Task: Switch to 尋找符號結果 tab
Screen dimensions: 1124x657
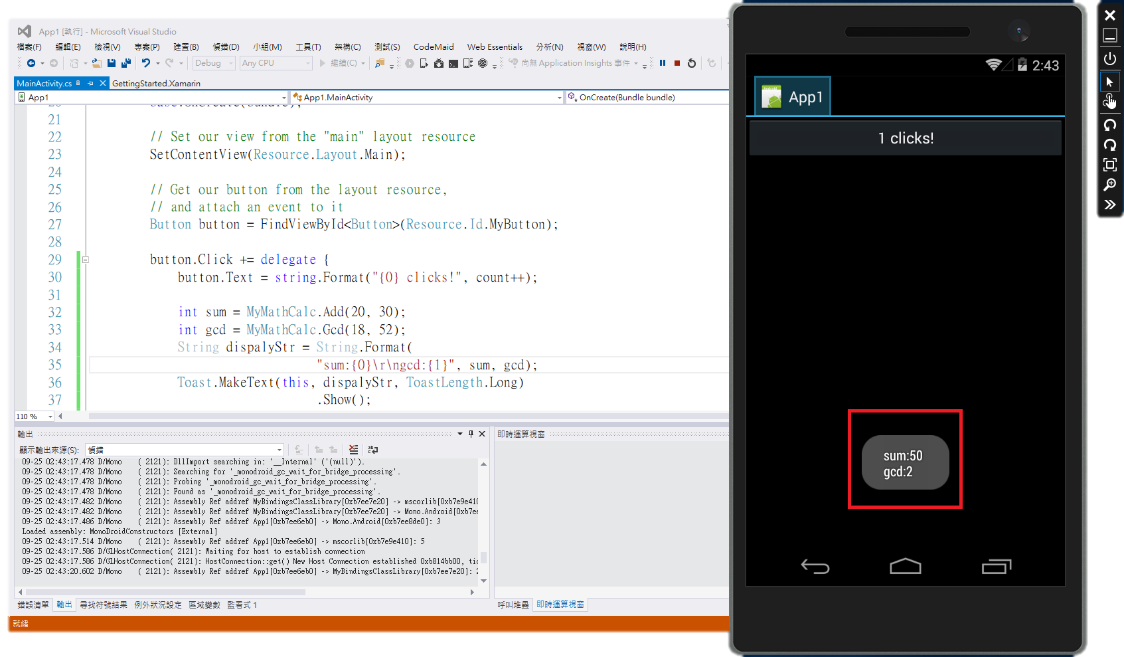Action: click(104, 605)
